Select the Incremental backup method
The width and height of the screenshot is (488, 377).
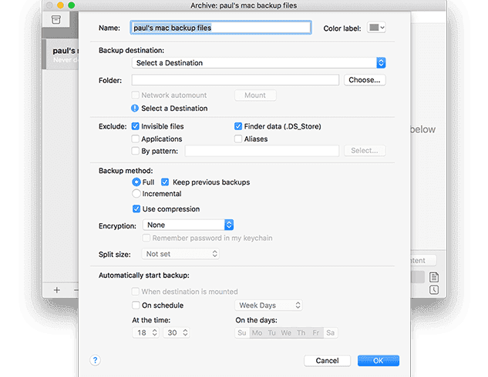[136, 194]
